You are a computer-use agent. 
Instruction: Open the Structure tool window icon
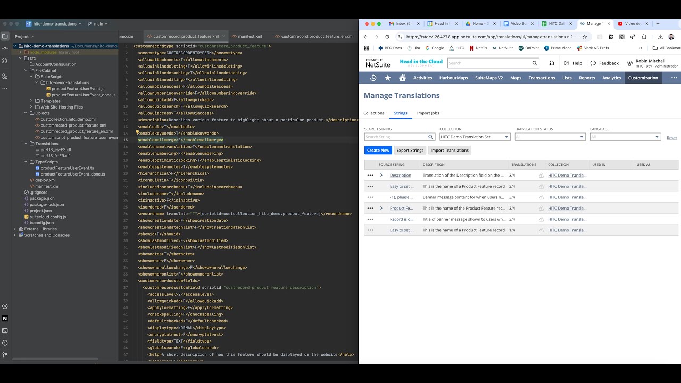(5, 76)
